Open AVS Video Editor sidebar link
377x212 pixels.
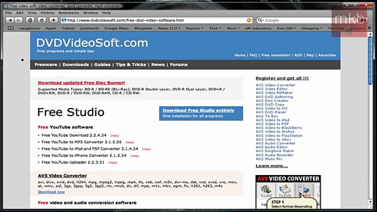pyautogui.click(x=272, y=89)
